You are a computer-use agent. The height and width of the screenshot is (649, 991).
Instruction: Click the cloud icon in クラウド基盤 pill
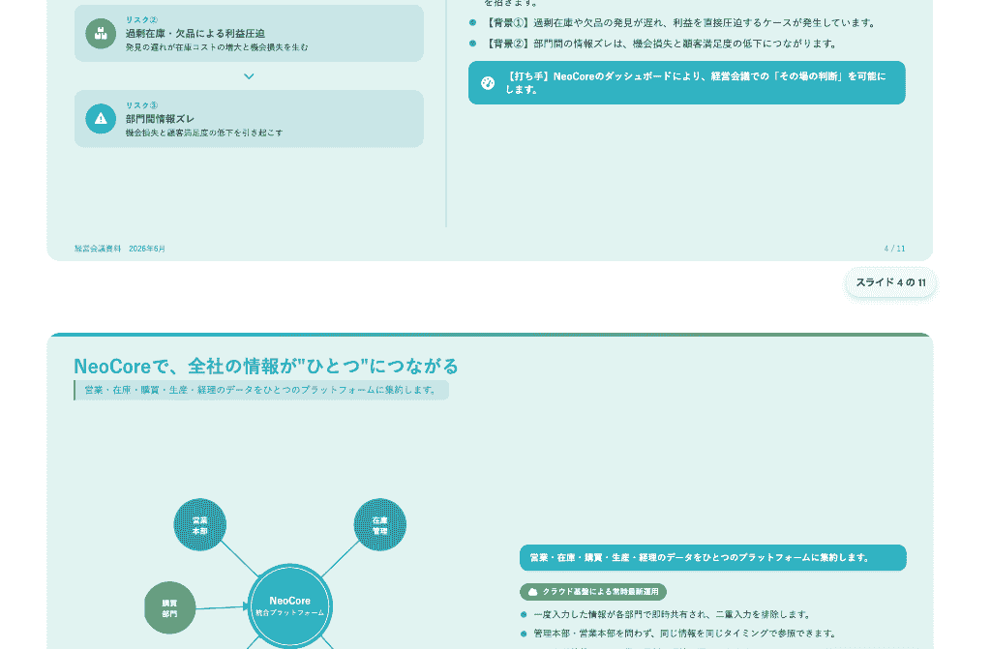pos(533,592)
